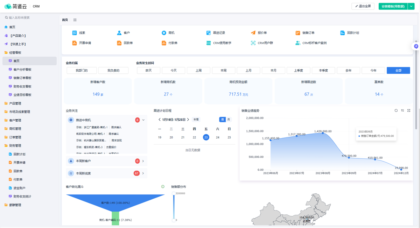420x228 pixels.
Task: Open the 商机 shortcut icon
Action: click(x=164, y=33)
